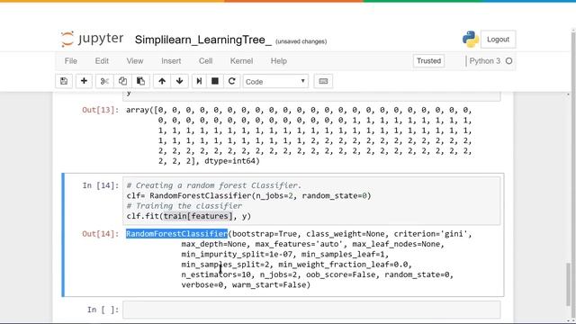Click the Out[14] output prompt label
The image size is (576, 324).
coord(101,234)
